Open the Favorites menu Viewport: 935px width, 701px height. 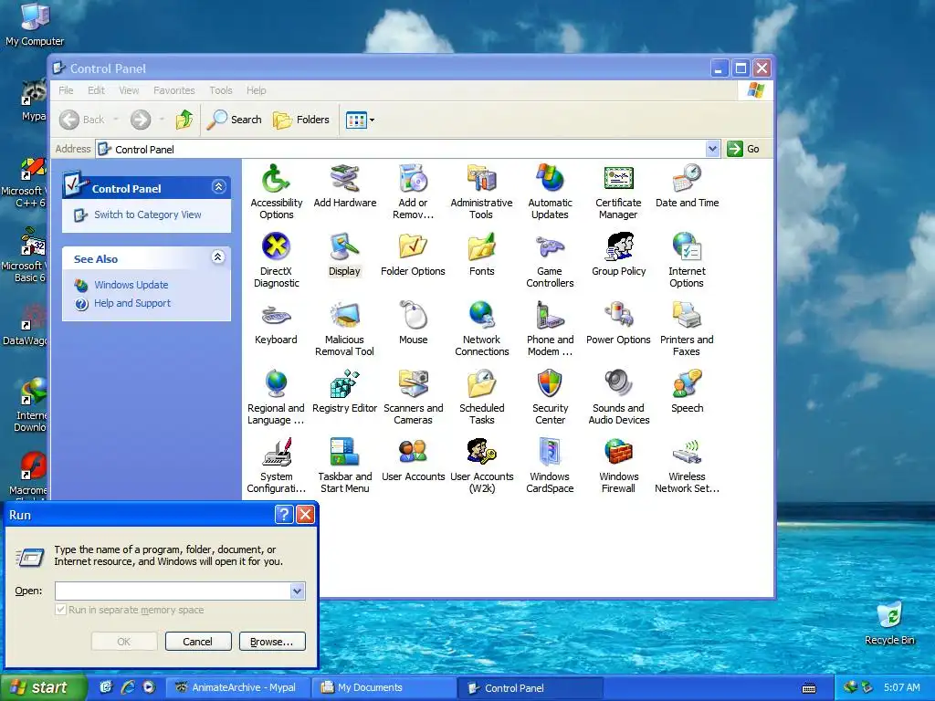coord(174,90)
